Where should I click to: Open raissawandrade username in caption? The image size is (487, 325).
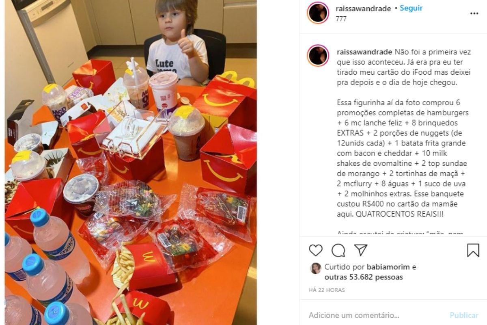tap(364, 52)
